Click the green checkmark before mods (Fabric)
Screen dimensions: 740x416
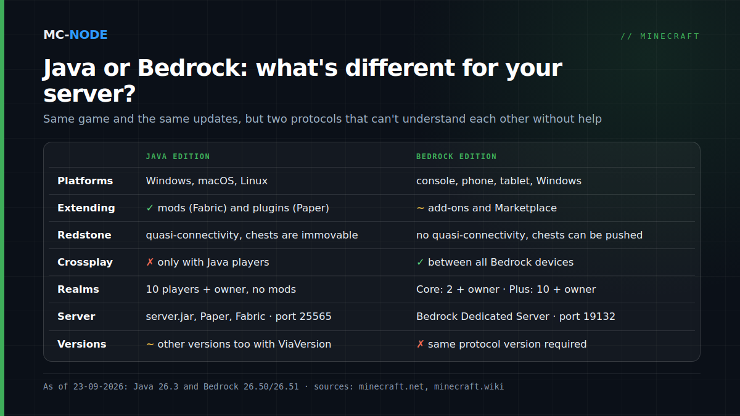(150, 208)
